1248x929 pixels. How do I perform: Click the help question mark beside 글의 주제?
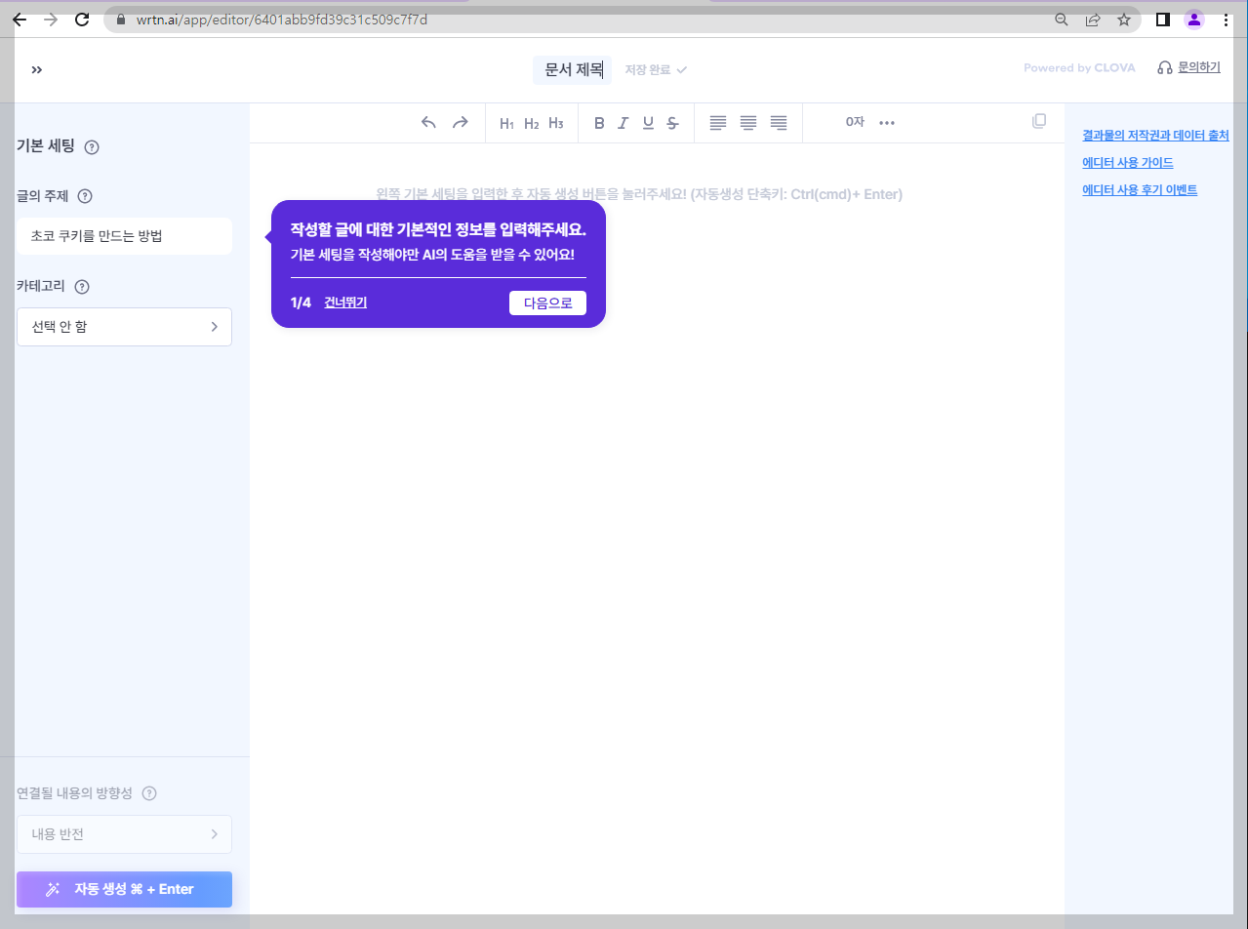[x=85, y=196]
